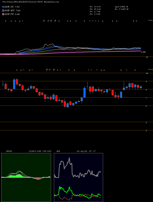This screenshot has height=202, width=153.
Task: Click the chart title for NEON
Action: [31, 2]
